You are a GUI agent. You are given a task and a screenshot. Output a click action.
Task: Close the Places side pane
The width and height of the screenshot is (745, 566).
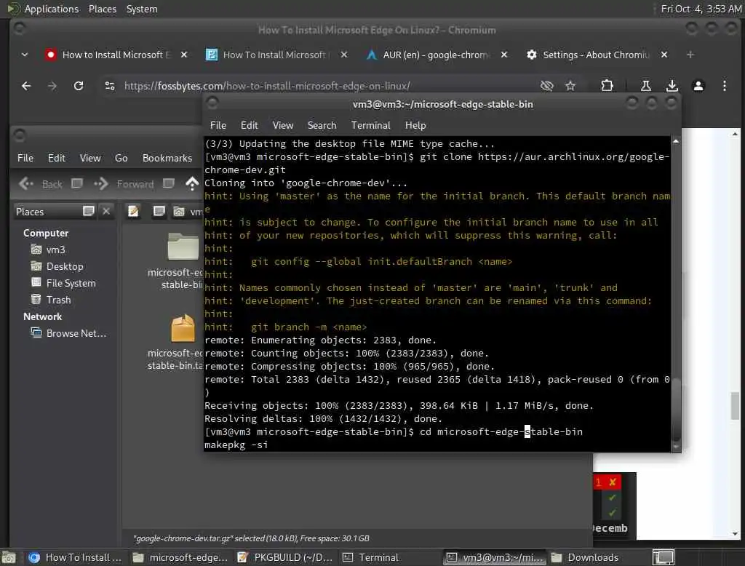coord(106,211)
